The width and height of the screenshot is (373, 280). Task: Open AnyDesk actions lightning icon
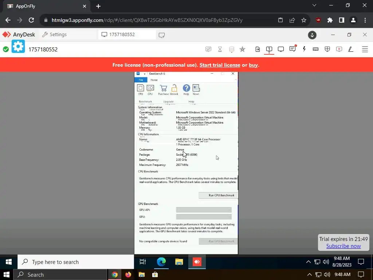[x=304, y=49]
